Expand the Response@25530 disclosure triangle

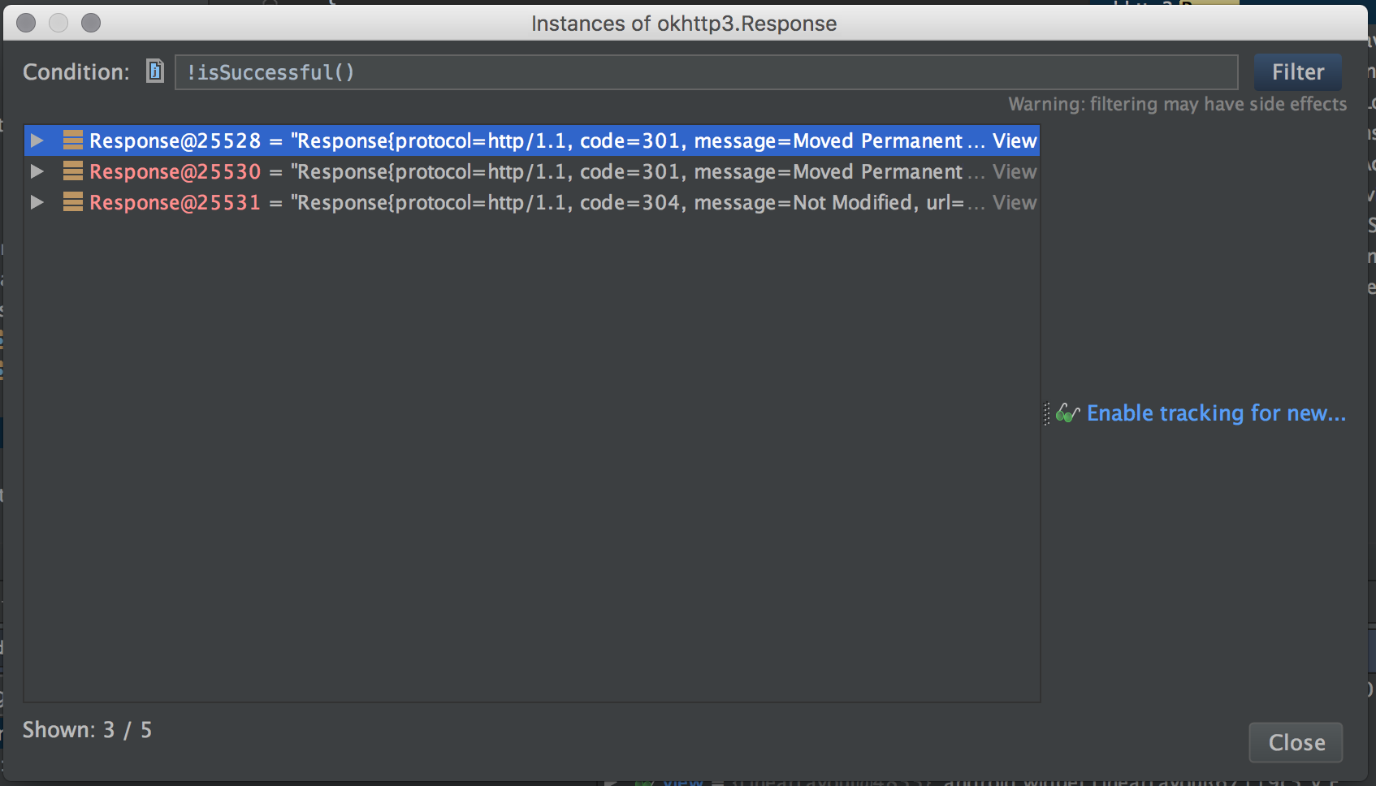click(x=37, y=171)
